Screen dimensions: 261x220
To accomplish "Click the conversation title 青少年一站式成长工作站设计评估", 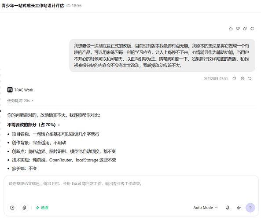I will coord(33,6).
